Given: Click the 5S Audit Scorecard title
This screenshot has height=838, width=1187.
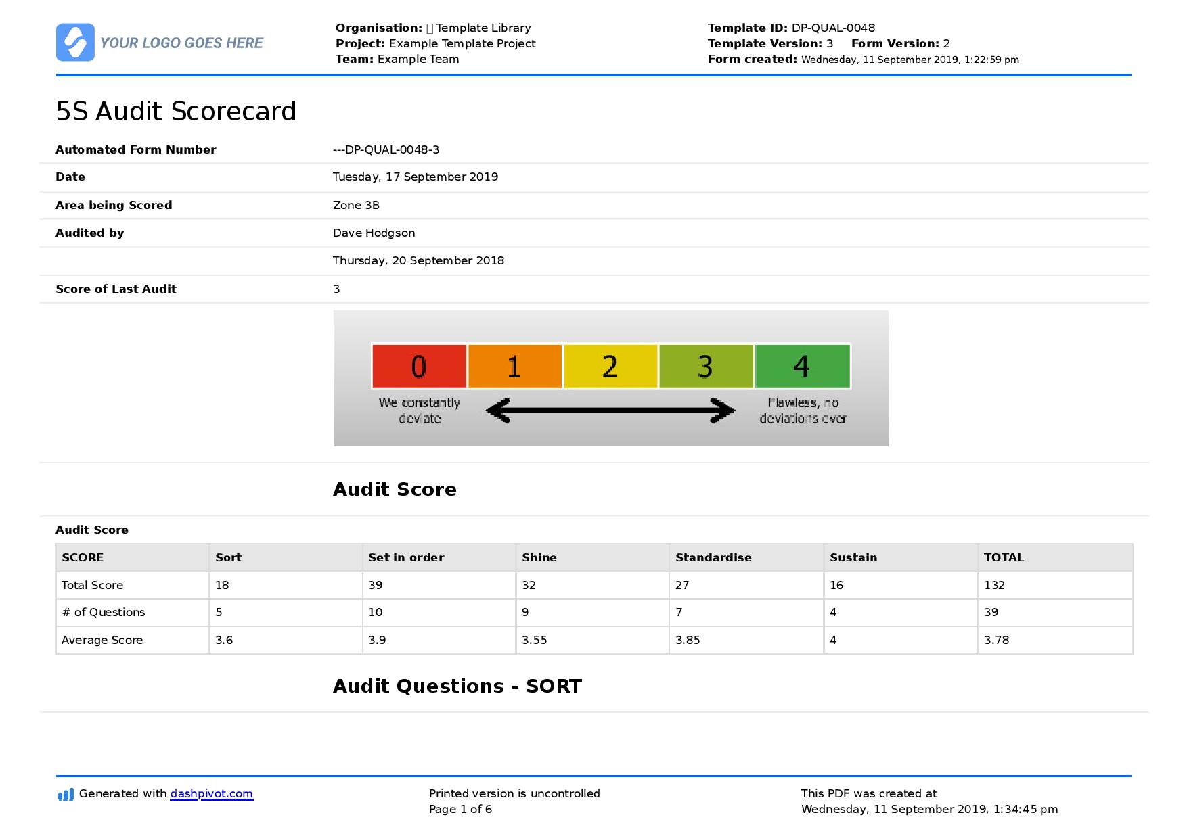Looking at the screenshot, I should tap(176, 112).
